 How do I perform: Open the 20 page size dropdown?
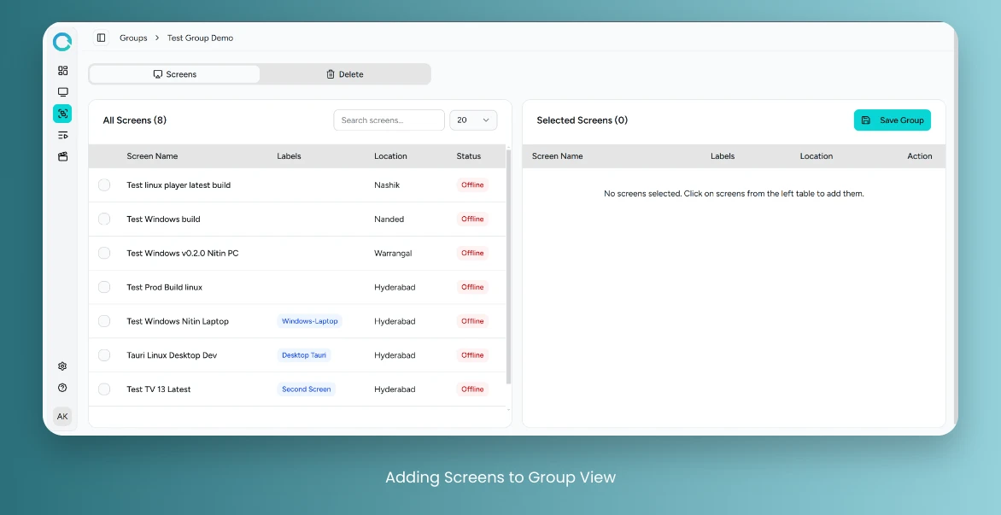click(x=473, y=120)
